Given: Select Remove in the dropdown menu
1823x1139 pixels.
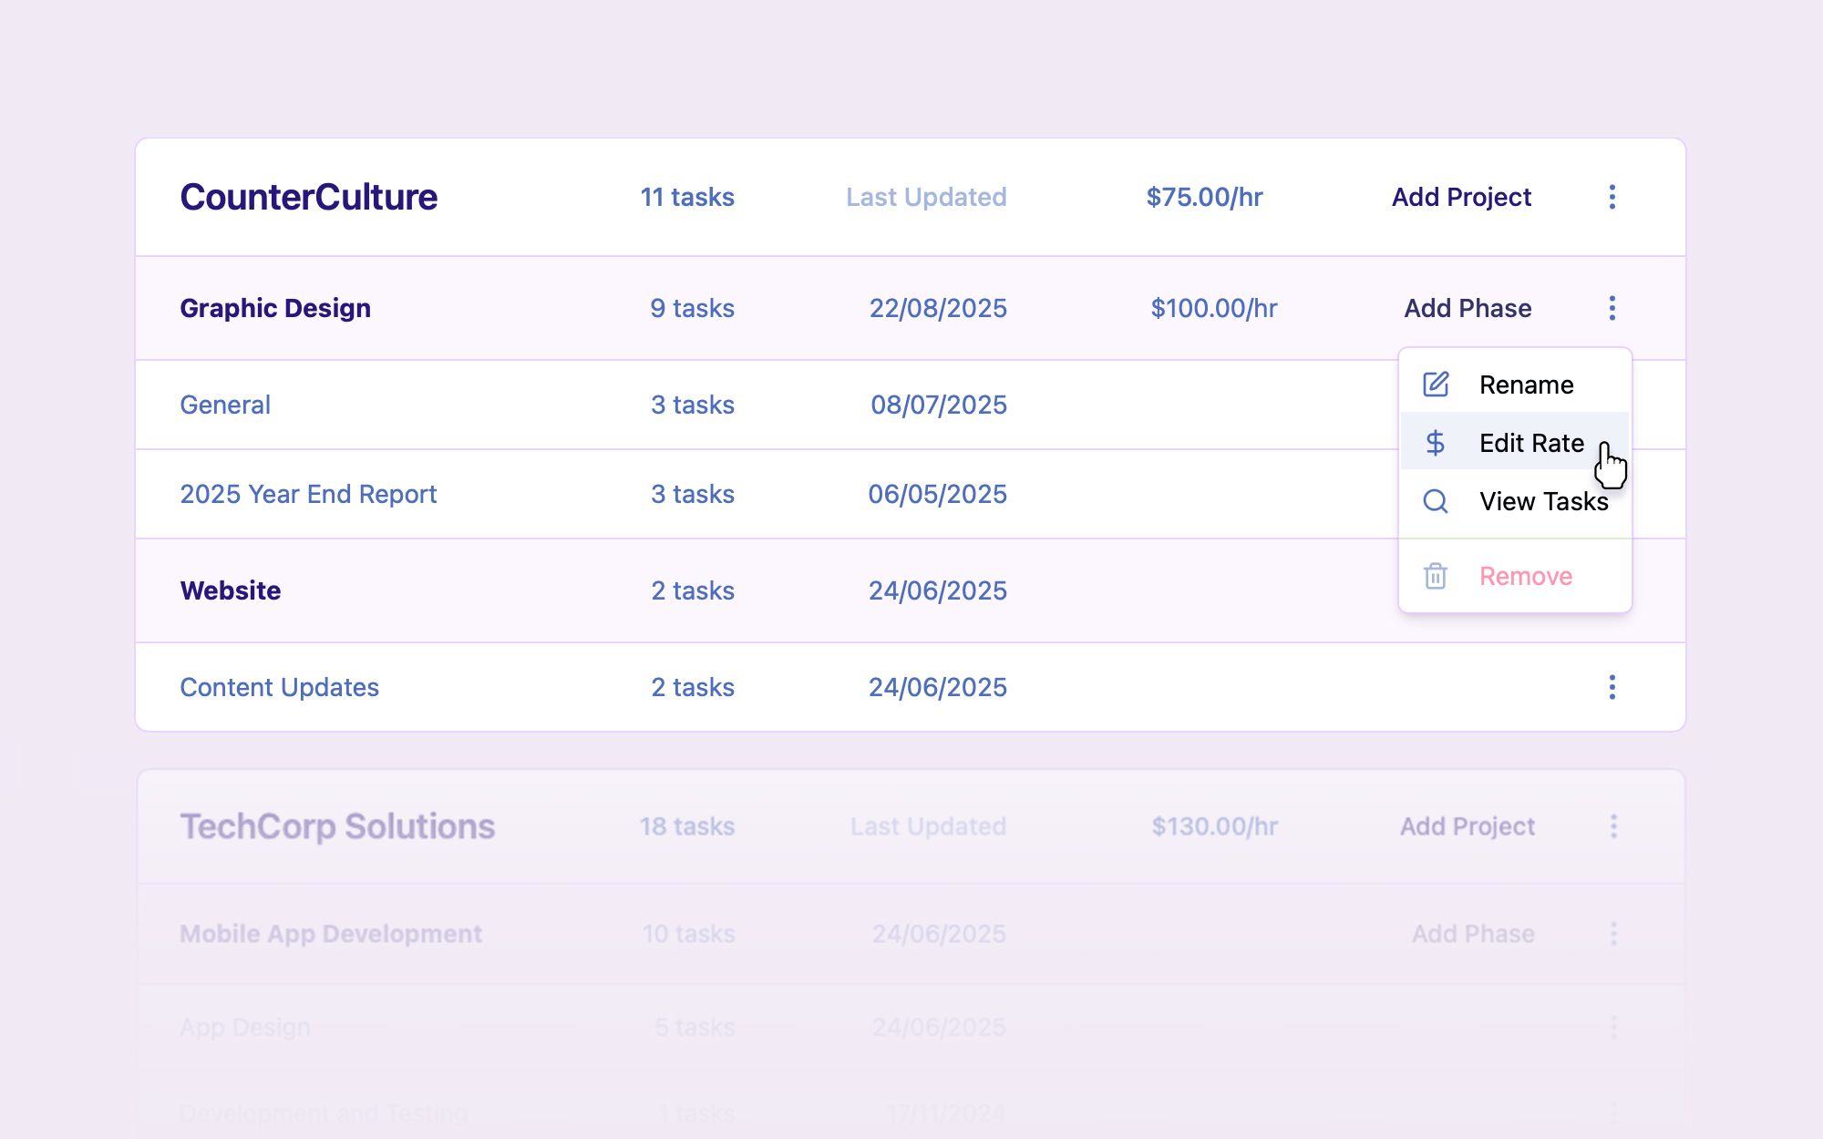Looking at the screenshot, I should [x=1525, y=576].
